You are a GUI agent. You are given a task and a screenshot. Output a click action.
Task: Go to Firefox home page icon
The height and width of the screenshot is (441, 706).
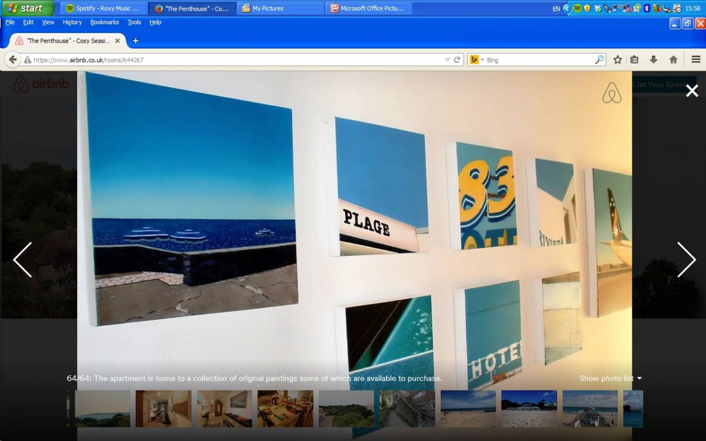tap(674, 60)
